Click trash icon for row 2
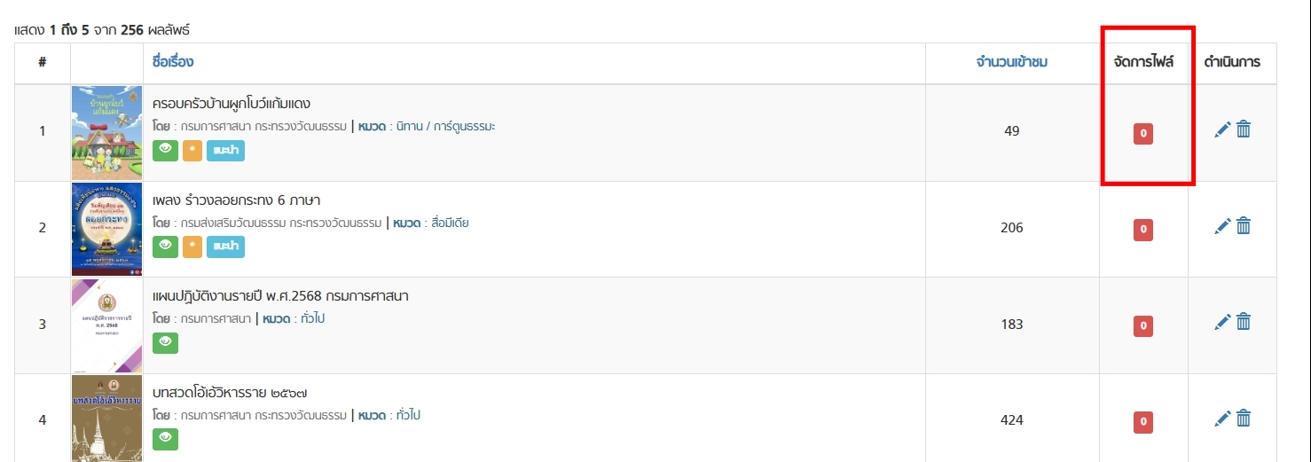The image size is (1311, 462). pyautogui.click(x=1244, y=226)
